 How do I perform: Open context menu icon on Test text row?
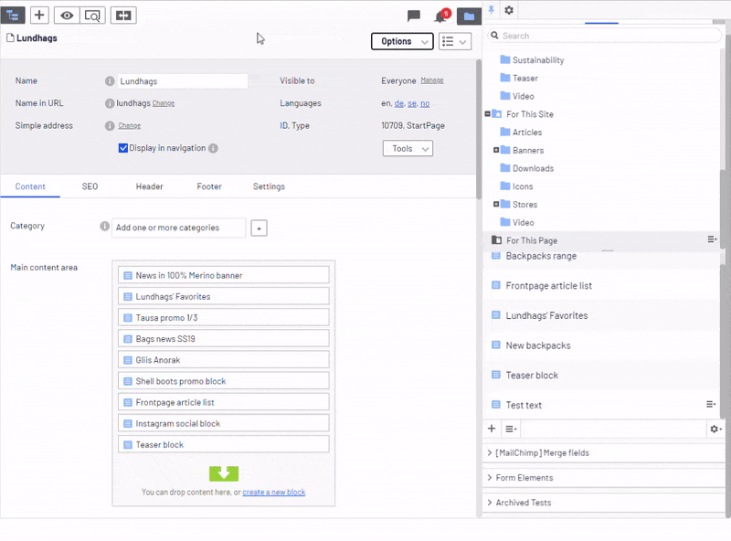tap(711, 404)
